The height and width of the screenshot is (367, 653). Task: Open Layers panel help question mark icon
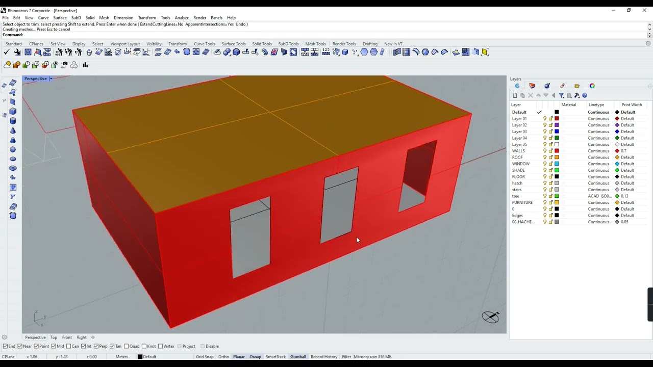[x=585, y=95]
